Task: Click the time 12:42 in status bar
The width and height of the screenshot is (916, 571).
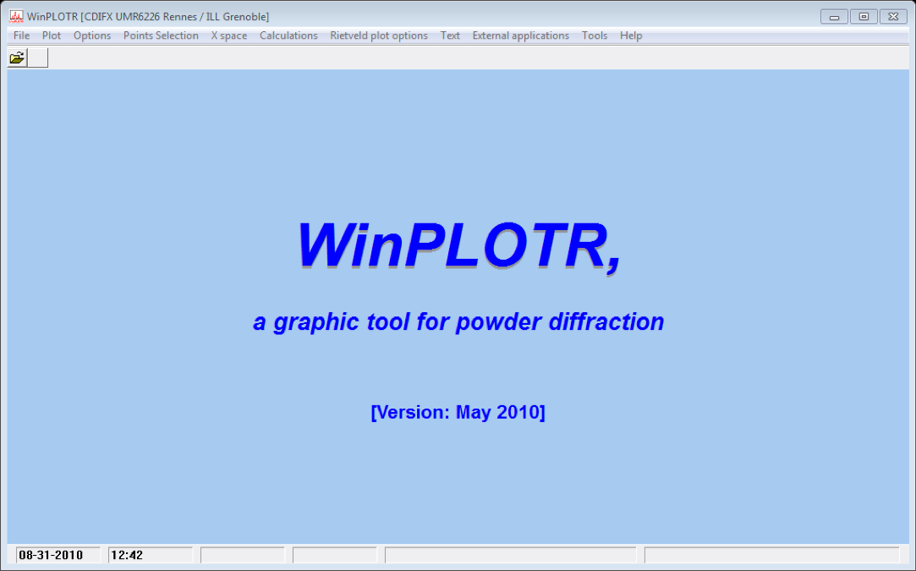Action: tap(127, 555)
